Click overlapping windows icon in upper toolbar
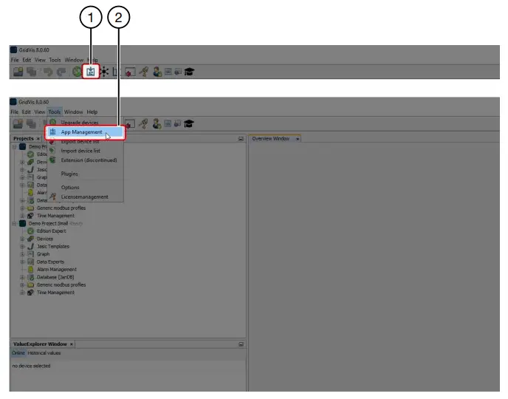This screenshot has width=508, height=399. (x=32, y=72)
